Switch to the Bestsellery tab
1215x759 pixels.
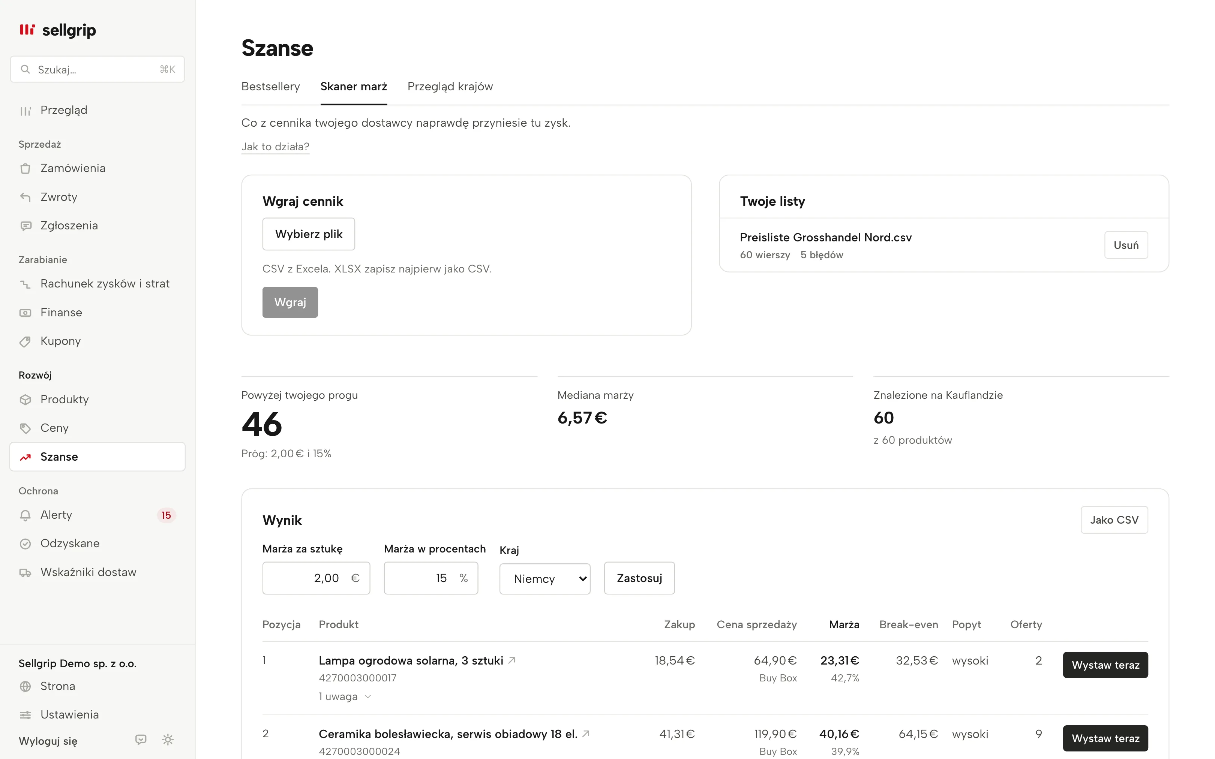click(x=271, y=86)
